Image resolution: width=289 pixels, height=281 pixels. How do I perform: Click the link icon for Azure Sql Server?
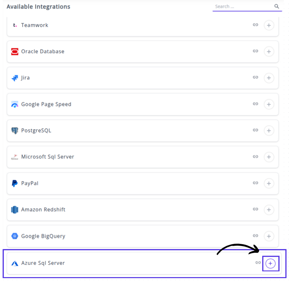[258, 263]
